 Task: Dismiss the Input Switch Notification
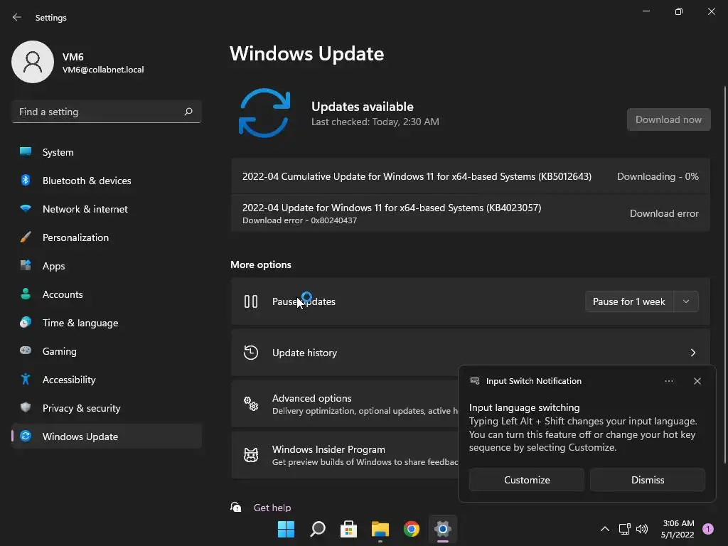pos(648,480)
